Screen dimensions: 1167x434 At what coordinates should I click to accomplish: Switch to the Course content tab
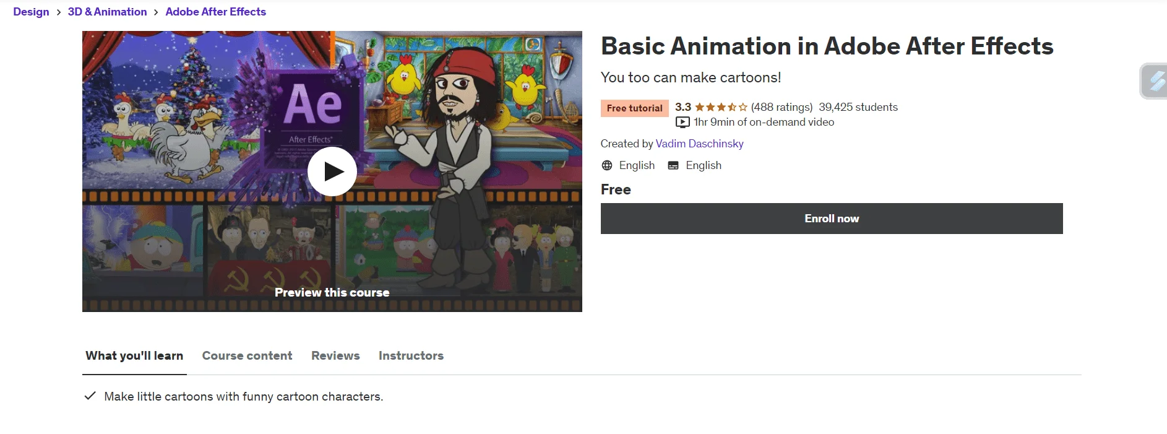point(247,356)
